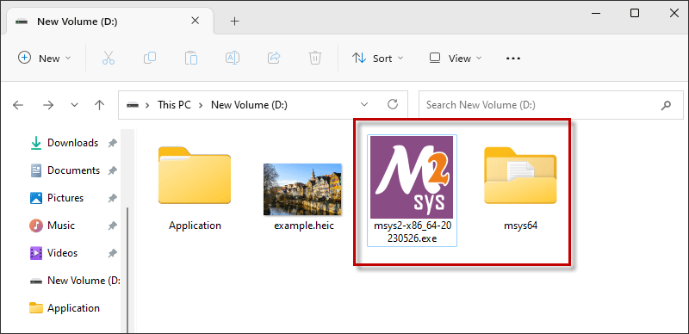Unpin Downloads via its pin icon
Image resolution: width=689 pixels, height=334 pixels.
[x=113, y=143]
